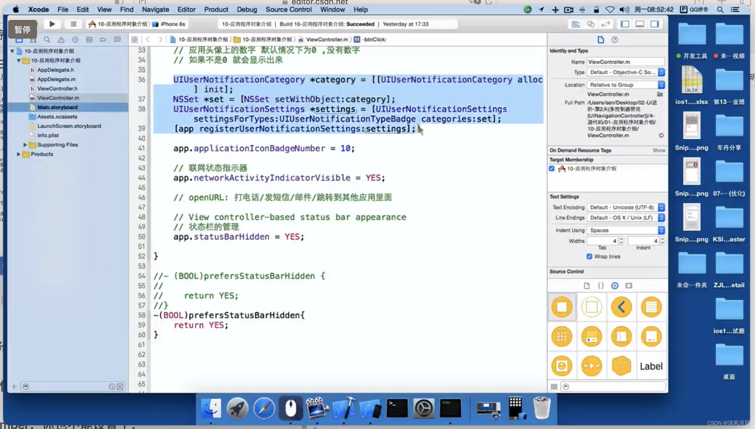Click the Run button to build project
The image size is (755, 429).
(x=52, y=24)
